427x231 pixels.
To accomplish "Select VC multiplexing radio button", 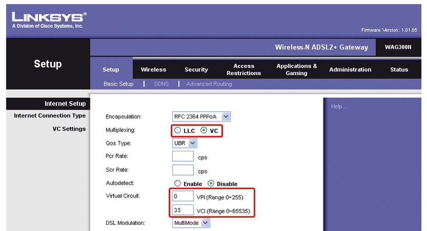I will tap(204, 130).
